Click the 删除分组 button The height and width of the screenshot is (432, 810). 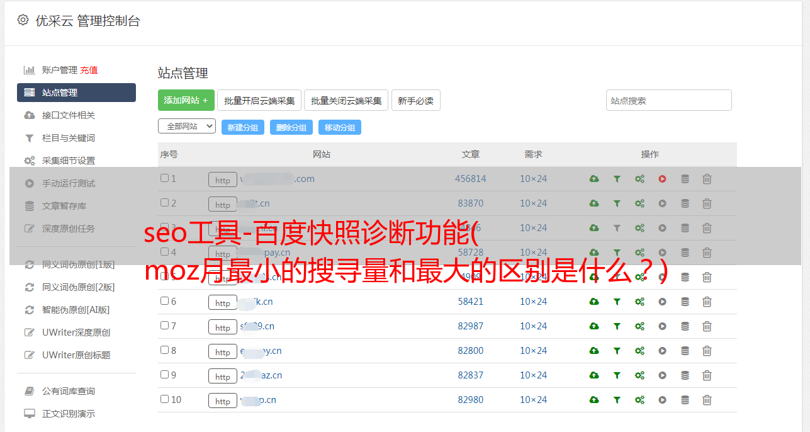click(291, 127)
